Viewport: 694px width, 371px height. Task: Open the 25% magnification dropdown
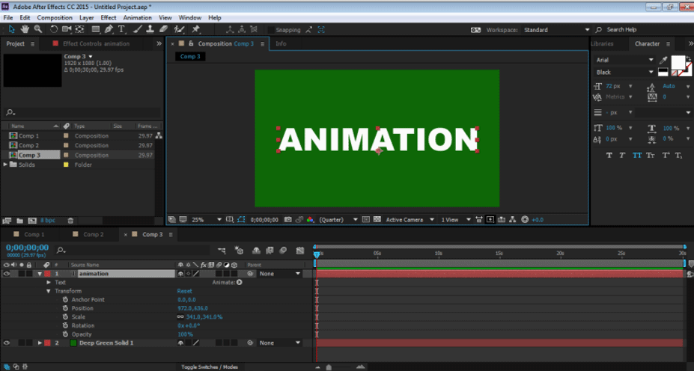(206, 219)
